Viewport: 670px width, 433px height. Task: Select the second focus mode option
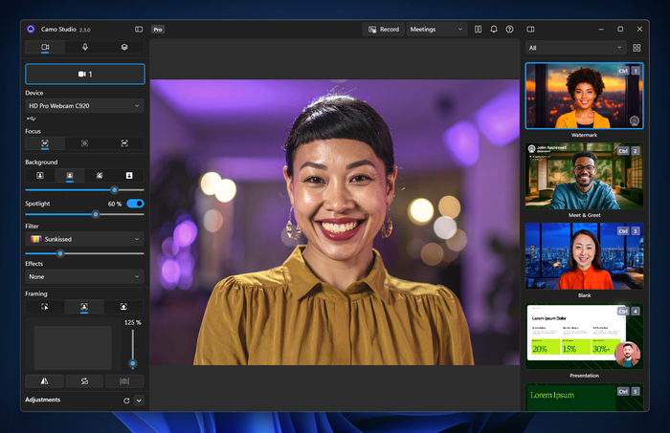pyautogui.click(x=84, y=143)
